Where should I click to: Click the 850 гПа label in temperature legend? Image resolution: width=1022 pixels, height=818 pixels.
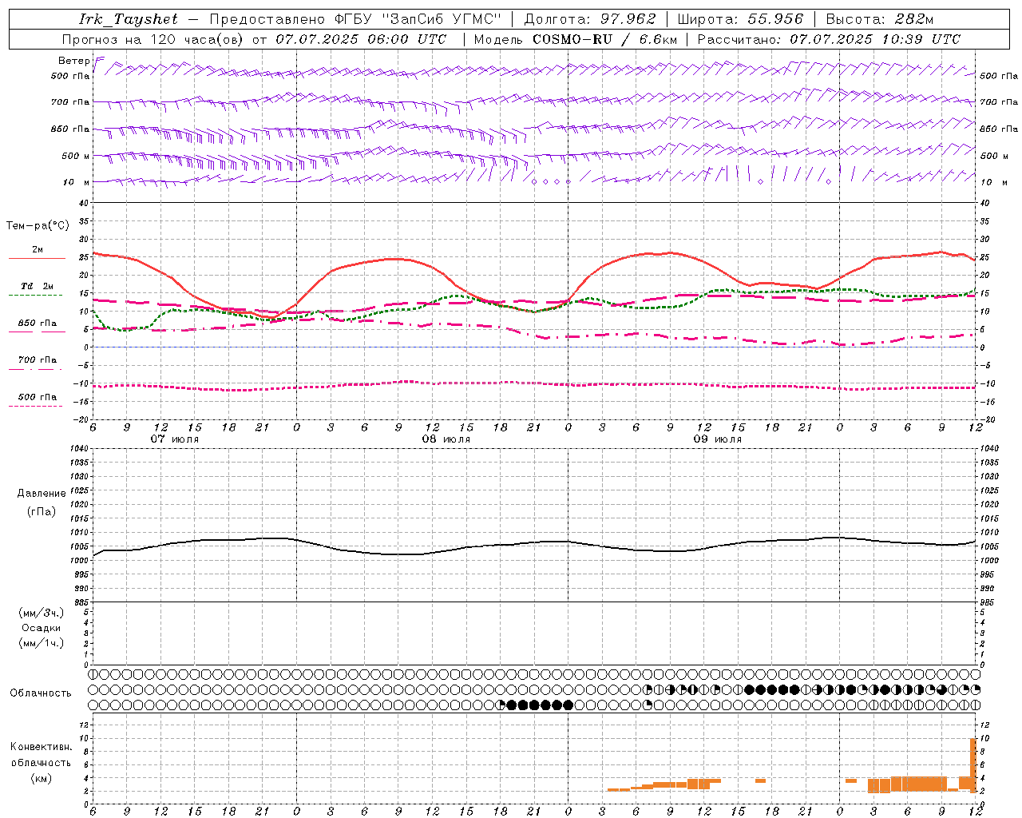[38, 324]
